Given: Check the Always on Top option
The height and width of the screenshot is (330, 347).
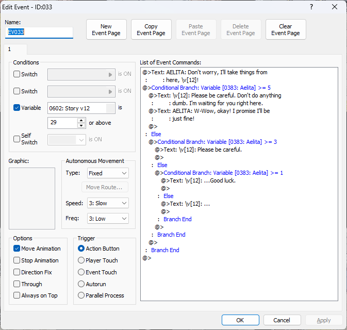Looking at the screenshot, I should [17, 295].
